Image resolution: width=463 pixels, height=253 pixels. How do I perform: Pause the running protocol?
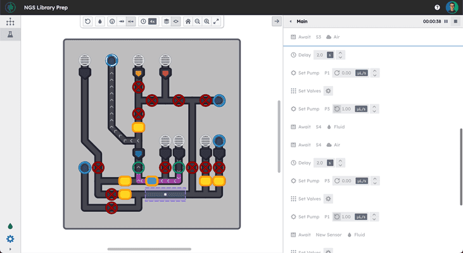point(446,22)
